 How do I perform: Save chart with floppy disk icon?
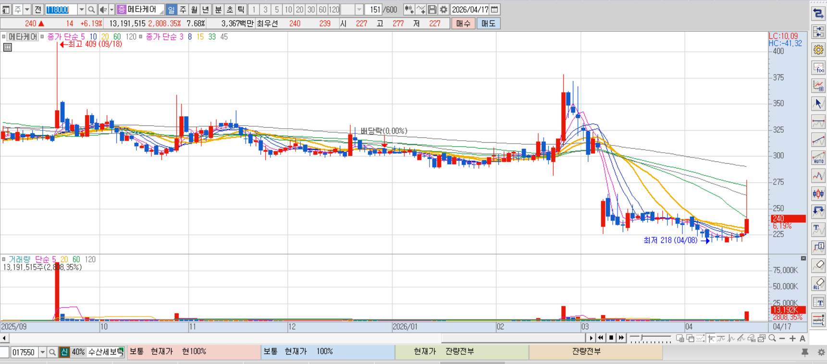pos(432,10)
